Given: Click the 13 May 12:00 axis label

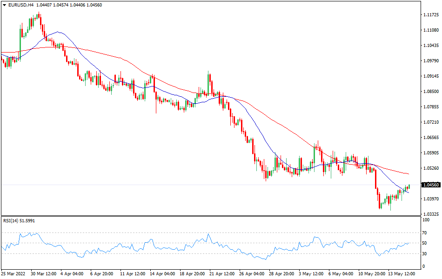Looking at the screenshot, I should [400, 274].
